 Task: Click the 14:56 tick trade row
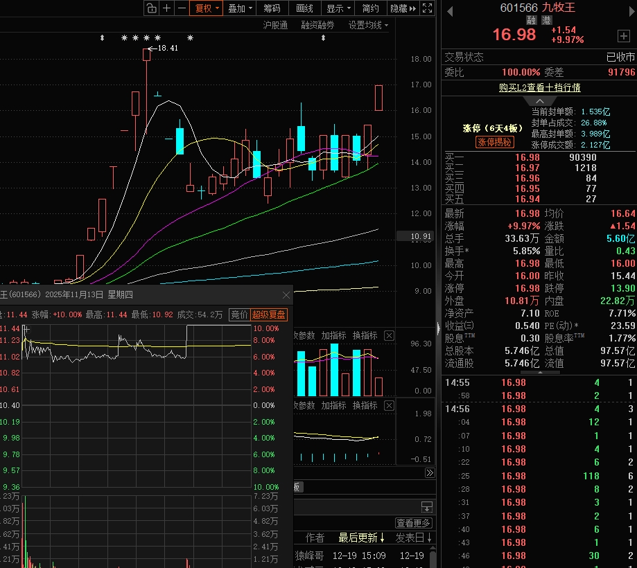point(539,409)
